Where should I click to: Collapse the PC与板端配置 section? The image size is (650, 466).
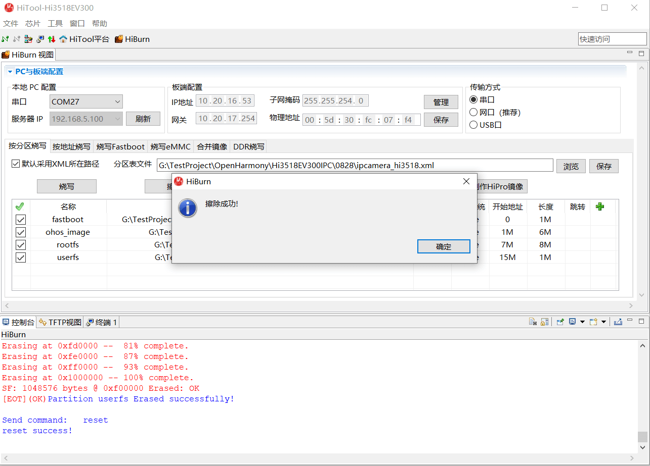click(10, 72)
